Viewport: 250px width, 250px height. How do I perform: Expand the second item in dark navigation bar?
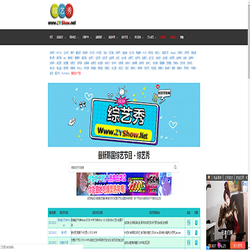pos(61,37)
